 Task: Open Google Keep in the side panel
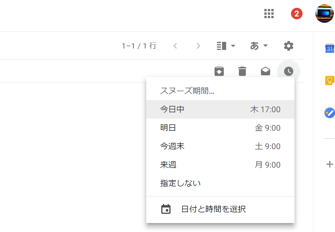click(x=329, y=80)
